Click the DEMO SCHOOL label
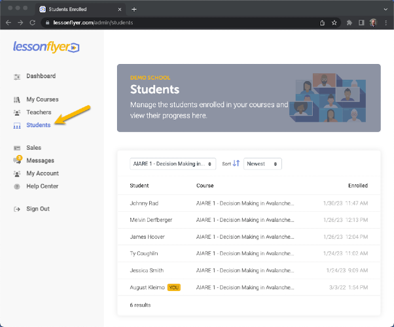This screenshot has width=394, height=327. [150, 78]
